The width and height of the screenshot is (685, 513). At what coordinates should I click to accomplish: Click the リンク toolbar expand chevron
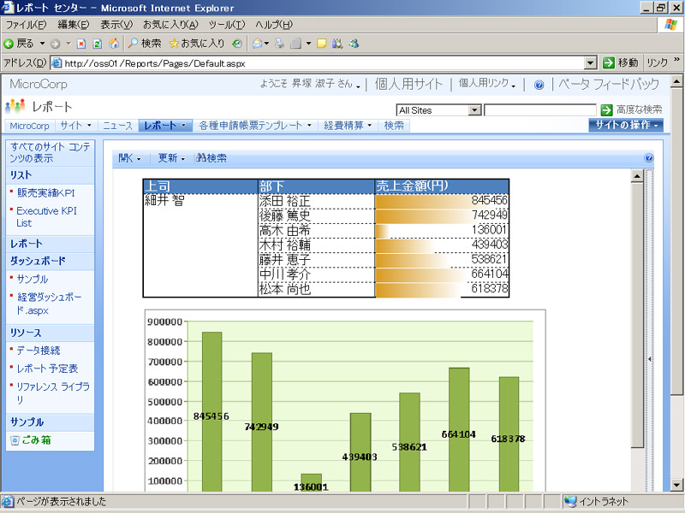click(676, 59)
